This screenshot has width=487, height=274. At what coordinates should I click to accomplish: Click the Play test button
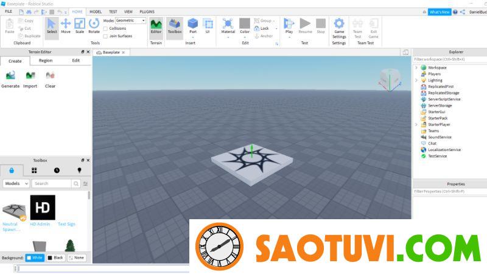(289, 26)
